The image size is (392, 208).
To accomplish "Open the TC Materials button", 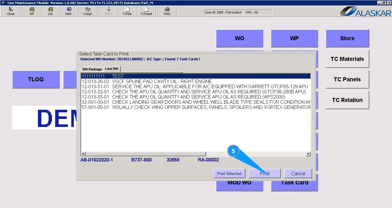I will coord(347,59).
